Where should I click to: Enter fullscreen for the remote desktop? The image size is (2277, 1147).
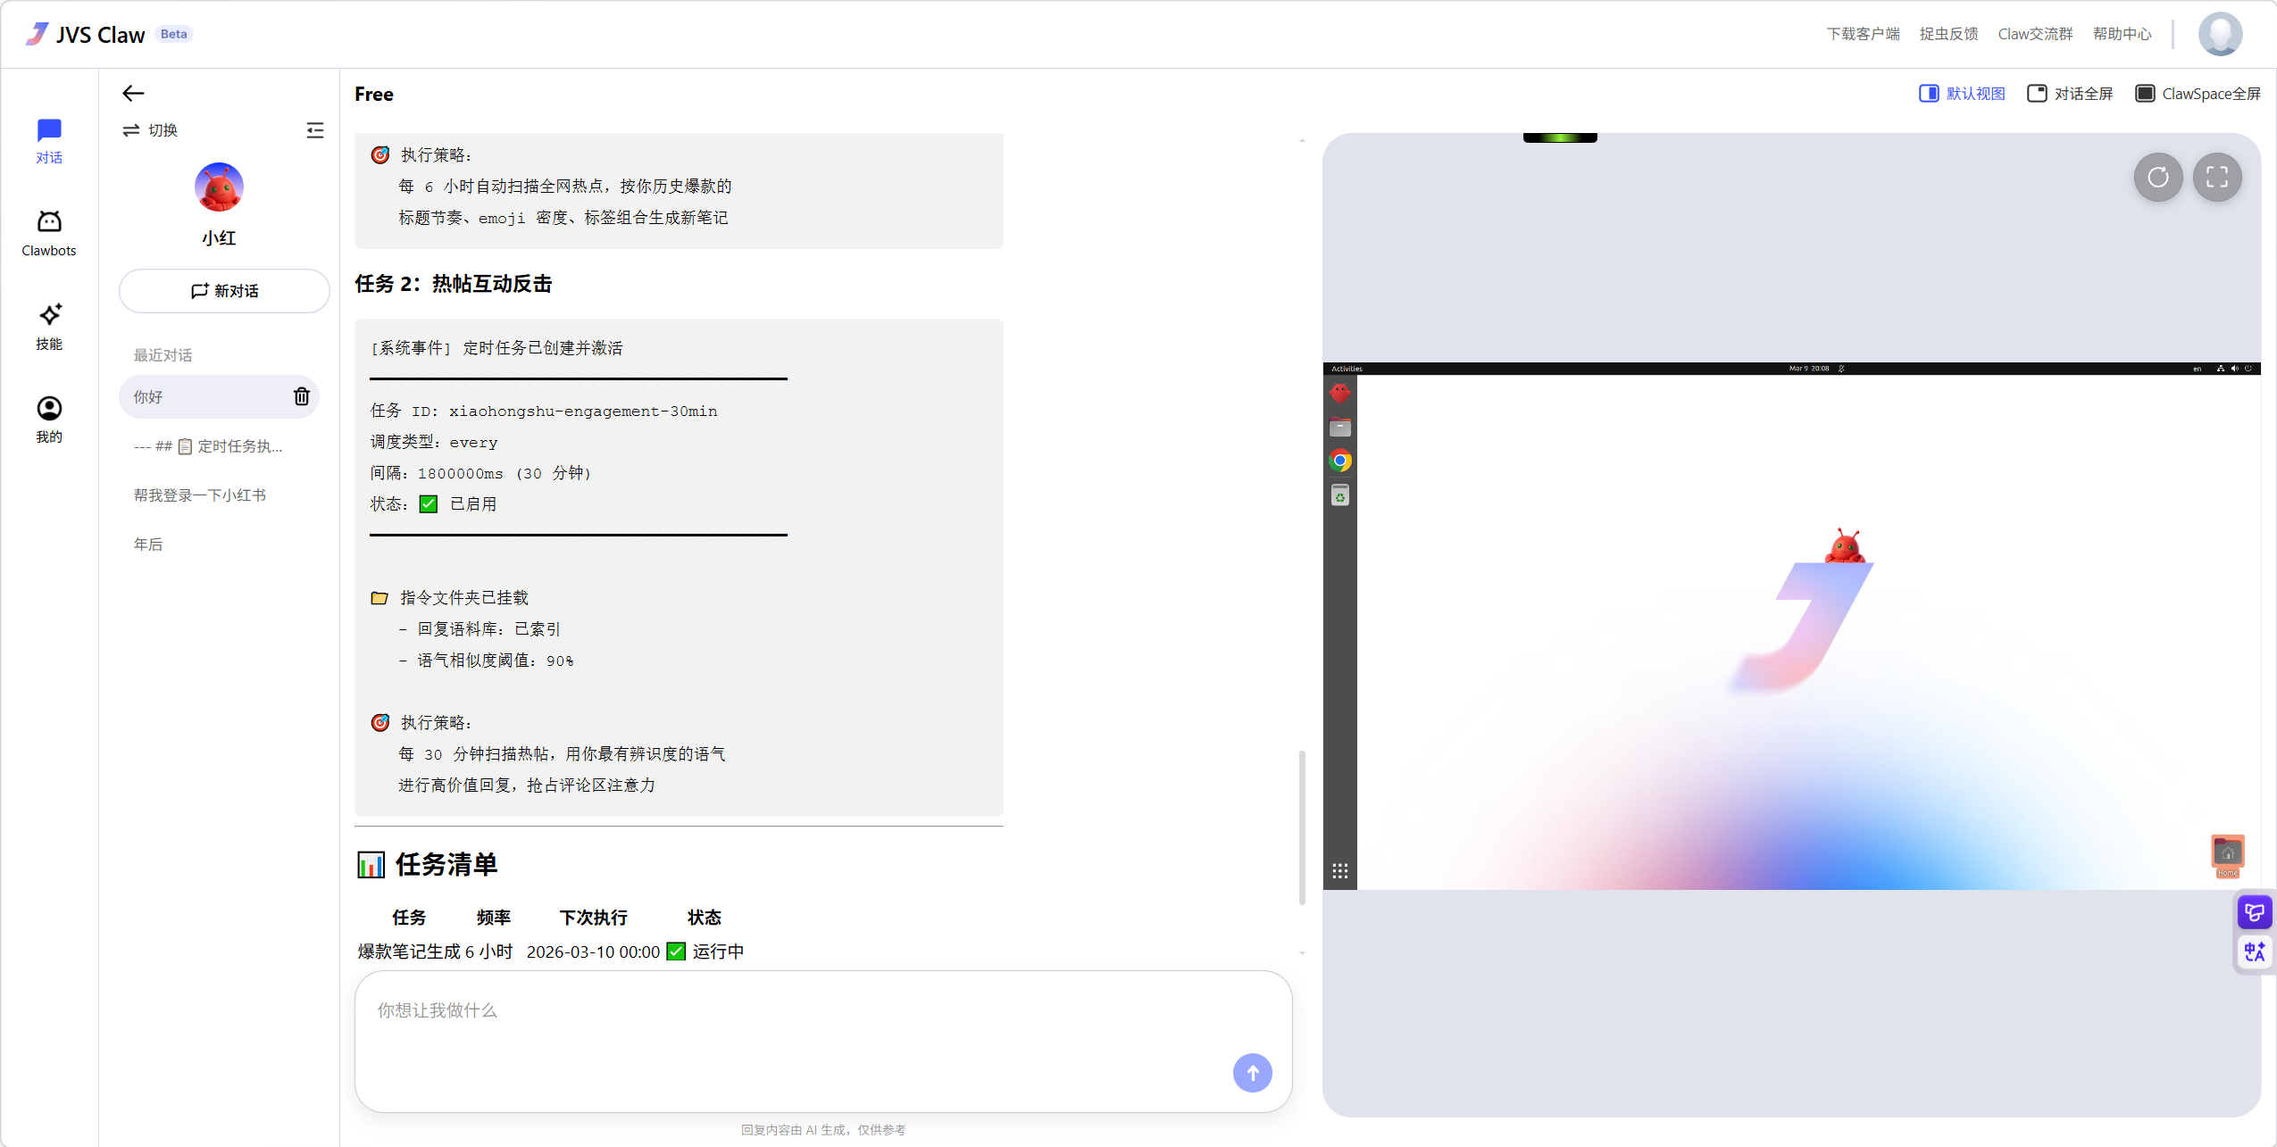point(2218,178)
